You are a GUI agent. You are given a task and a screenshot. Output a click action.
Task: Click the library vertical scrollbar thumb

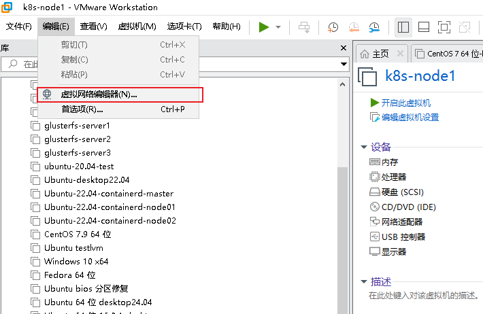pyautogui.click(x=342, y=240)
